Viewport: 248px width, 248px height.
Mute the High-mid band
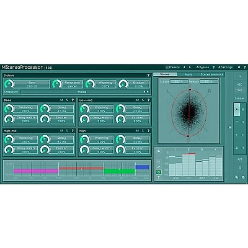click(x=61, y=131)
